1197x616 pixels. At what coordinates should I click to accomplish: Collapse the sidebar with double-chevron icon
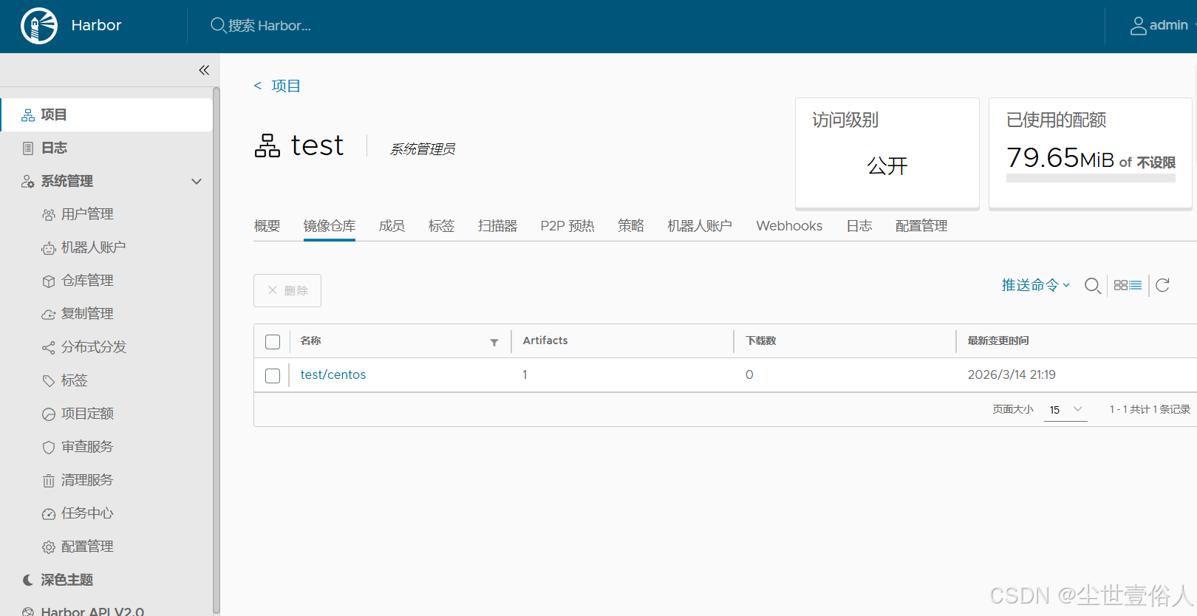(204, 70)
